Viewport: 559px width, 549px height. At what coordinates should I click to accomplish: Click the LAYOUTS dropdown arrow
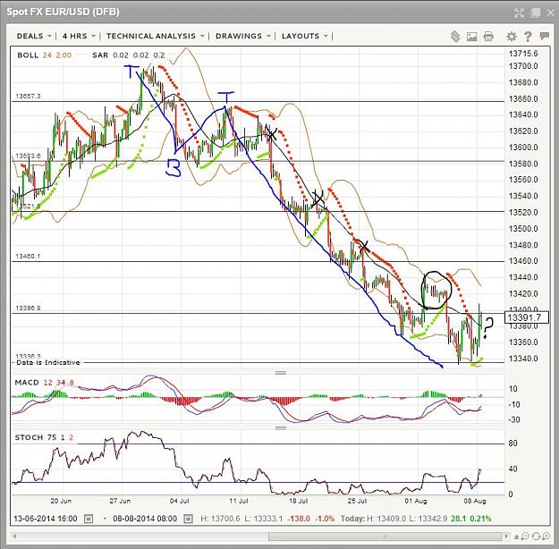point(326,37)
